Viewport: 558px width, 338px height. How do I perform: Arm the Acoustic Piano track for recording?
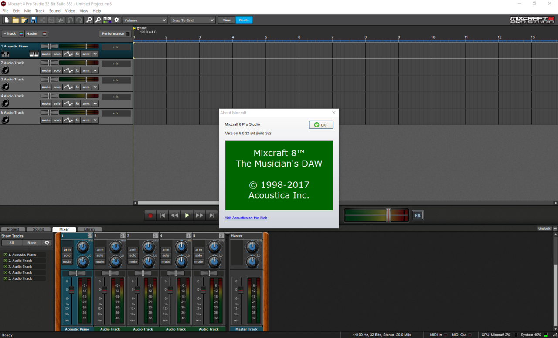pyautogui.click(x=85, y=54)
